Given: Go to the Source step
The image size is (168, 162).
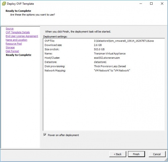Looking at the screenshot, I should point(10,29).
